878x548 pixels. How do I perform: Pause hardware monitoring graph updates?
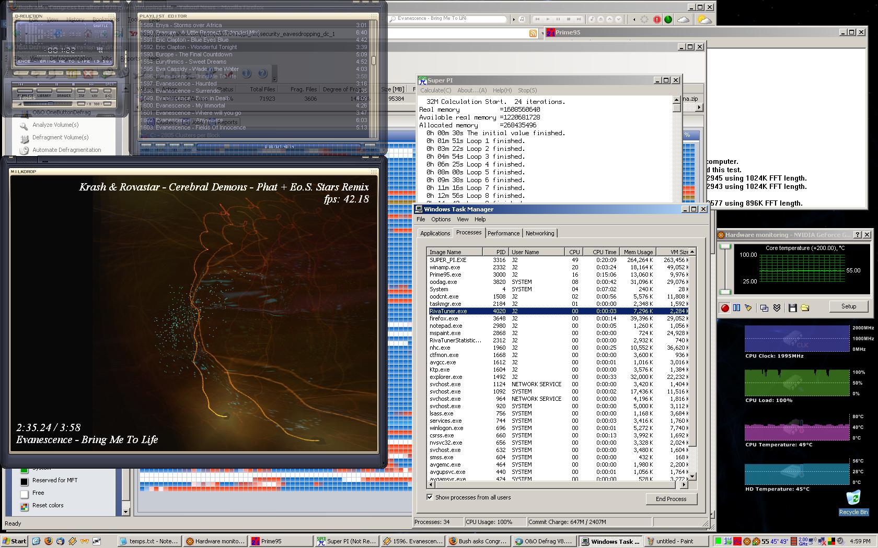click(x=736, y=308)
